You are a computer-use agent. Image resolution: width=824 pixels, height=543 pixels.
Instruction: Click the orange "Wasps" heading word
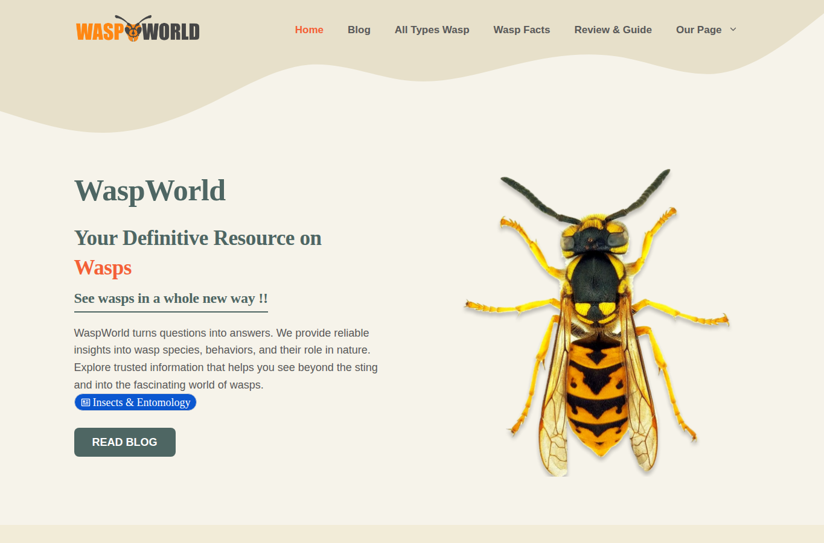tap(103, 267)
